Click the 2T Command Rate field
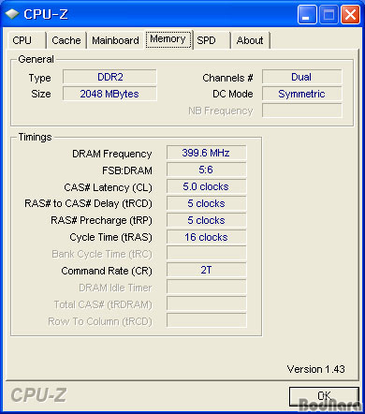The height and width of the screenshot is (414, 365). click(x=206, y=270)
